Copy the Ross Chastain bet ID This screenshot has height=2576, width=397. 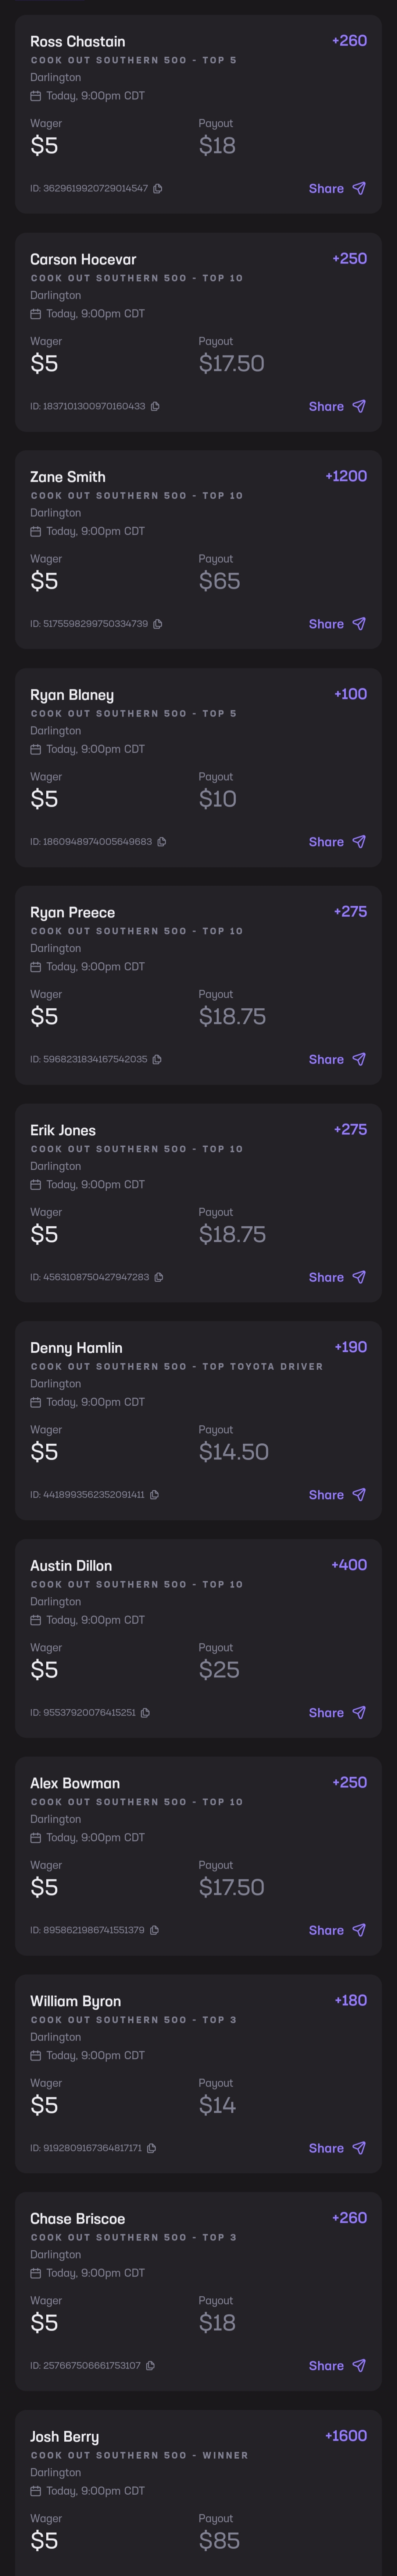tap(157, 188)
